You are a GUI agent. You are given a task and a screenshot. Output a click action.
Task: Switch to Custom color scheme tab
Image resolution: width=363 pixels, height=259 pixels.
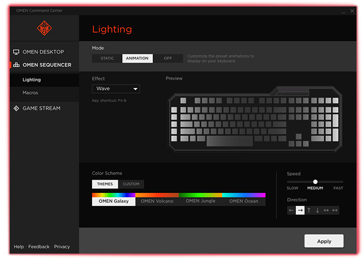coord(131,184)
